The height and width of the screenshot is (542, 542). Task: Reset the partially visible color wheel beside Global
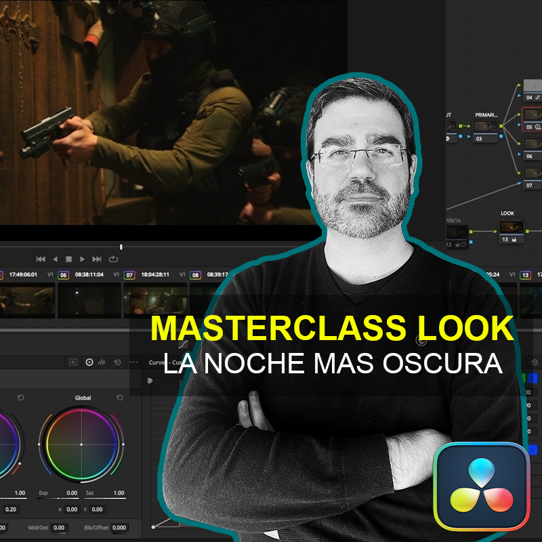click(x=21, y=398)
